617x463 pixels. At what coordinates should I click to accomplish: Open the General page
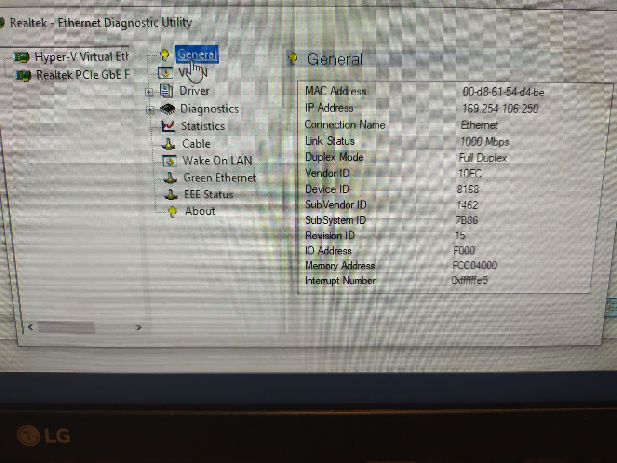tap(197, 54)
